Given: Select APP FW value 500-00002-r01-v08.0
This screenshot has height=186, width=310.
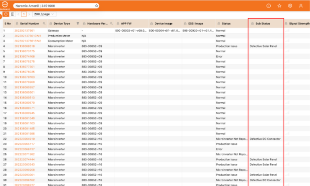Looking at the screenshot, I should [x=131, y=31].
